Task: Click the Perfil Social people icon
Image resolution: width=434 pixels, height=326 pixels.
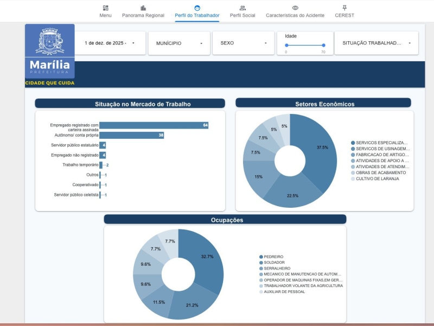Action: coord(242,8)
